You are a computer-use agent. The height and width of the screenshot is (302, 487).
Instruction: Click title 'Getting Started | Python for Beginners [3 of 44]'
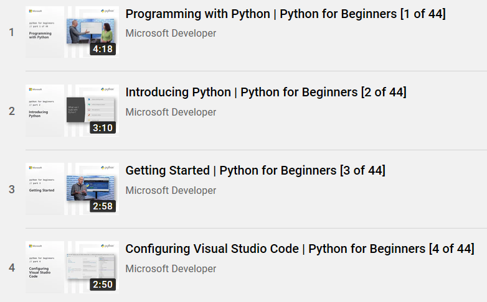coord(255,170)
